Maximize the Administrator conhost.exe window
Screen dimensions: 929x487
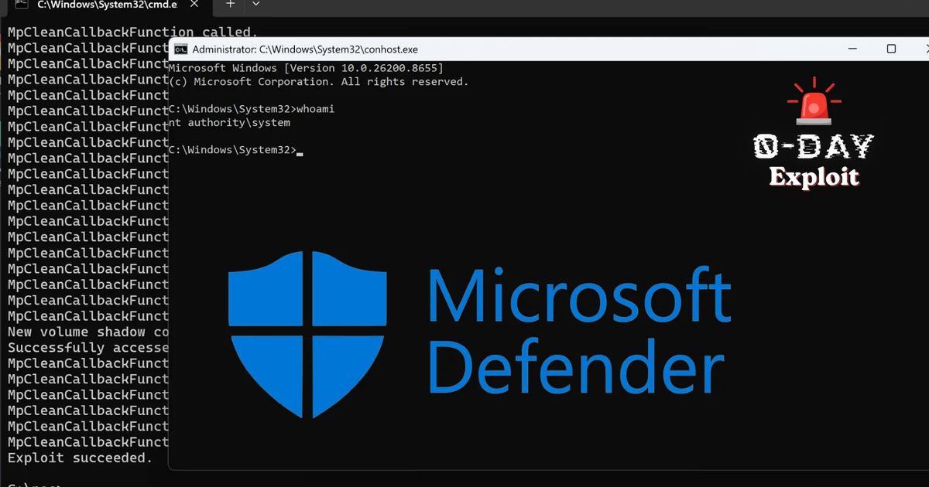[x=891, y=49]
